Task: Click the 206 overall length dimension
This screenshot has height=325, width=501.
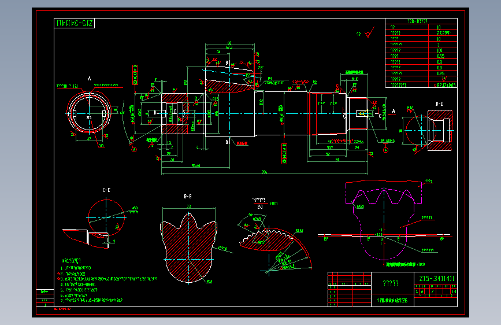Action: coord(264,172)
